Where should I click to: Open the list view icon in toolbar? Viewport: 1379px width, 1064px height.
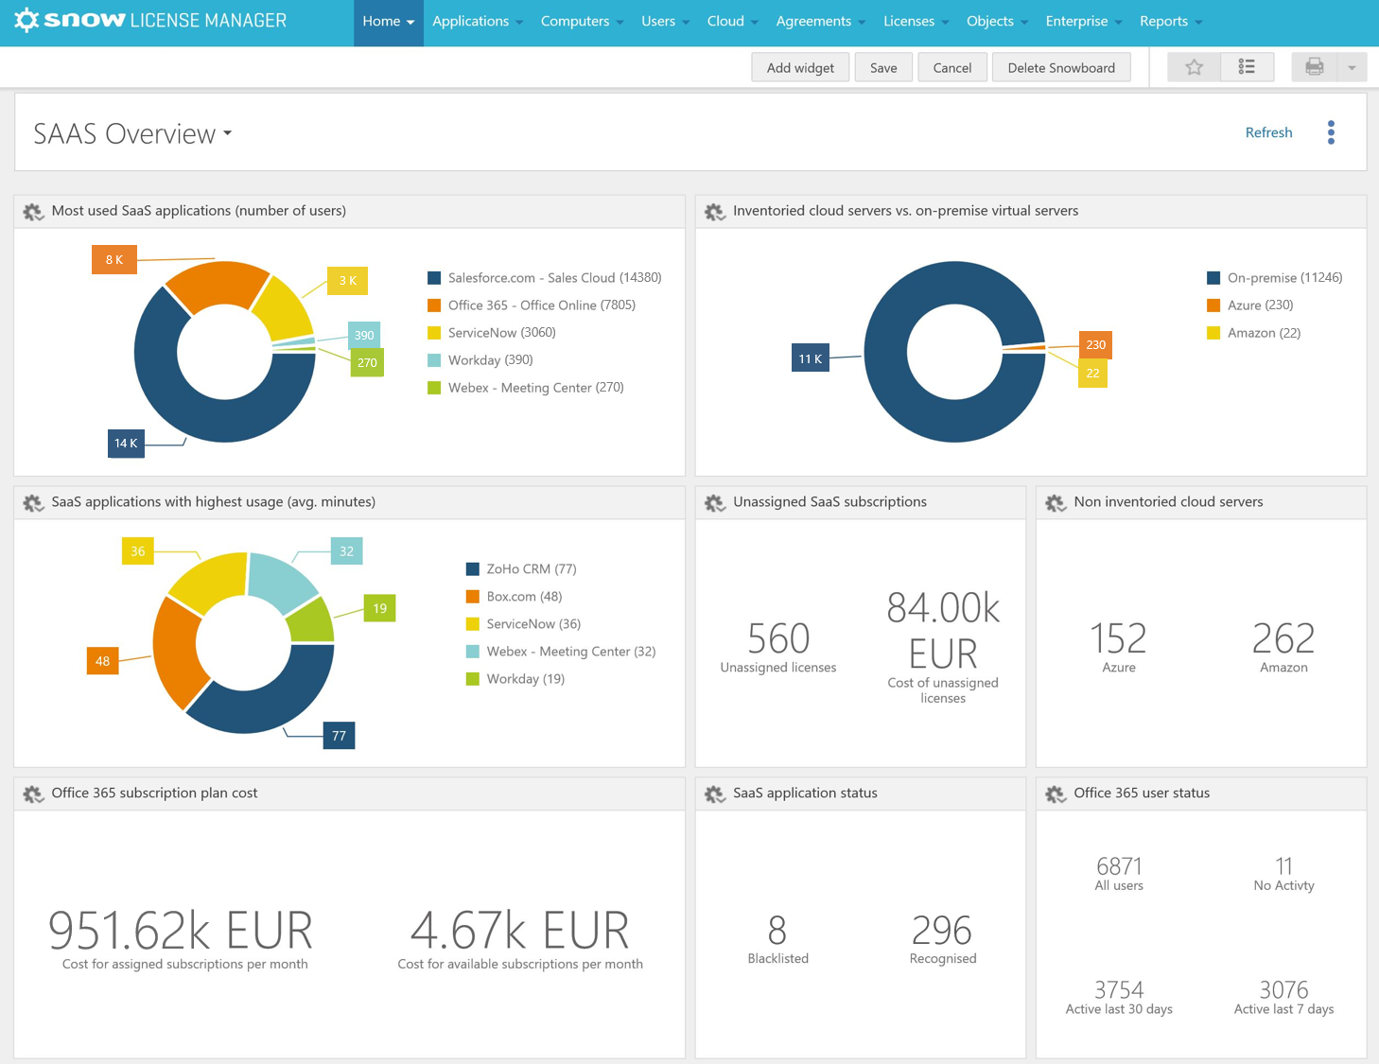click(x=1247, y=67)
